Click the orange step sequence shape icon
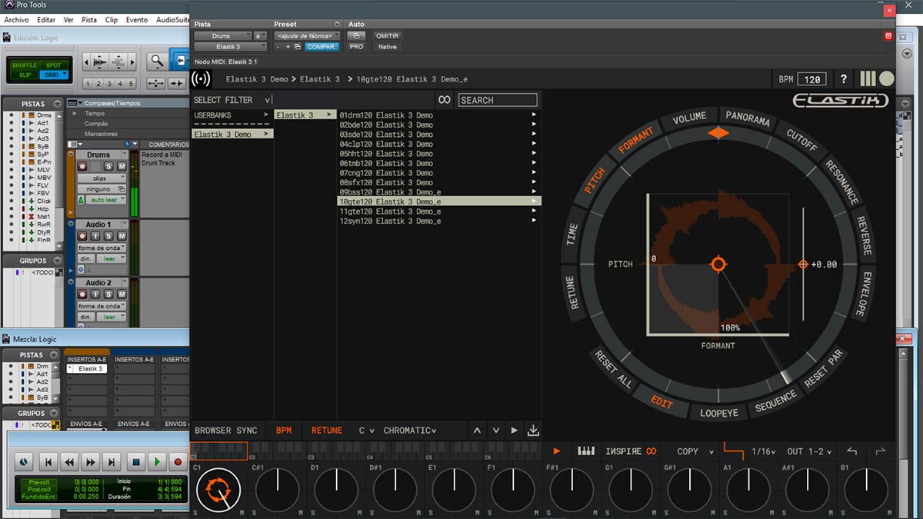Viewport: 923px width, 519px height. pyautogui.click(x=734, y=451)
